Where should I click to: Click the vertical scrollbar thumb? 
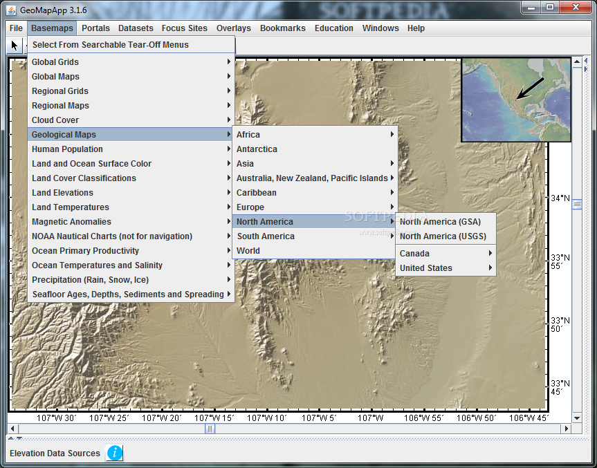pos(577,205)
